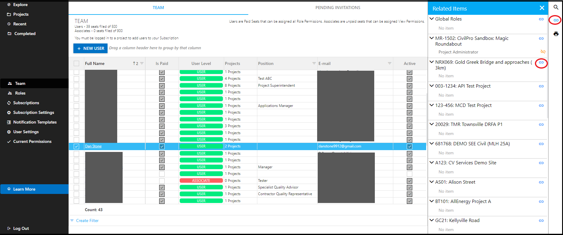Click the Create Filter link
563x235 pixels.
pyautogui.click(x=87, y=221)
